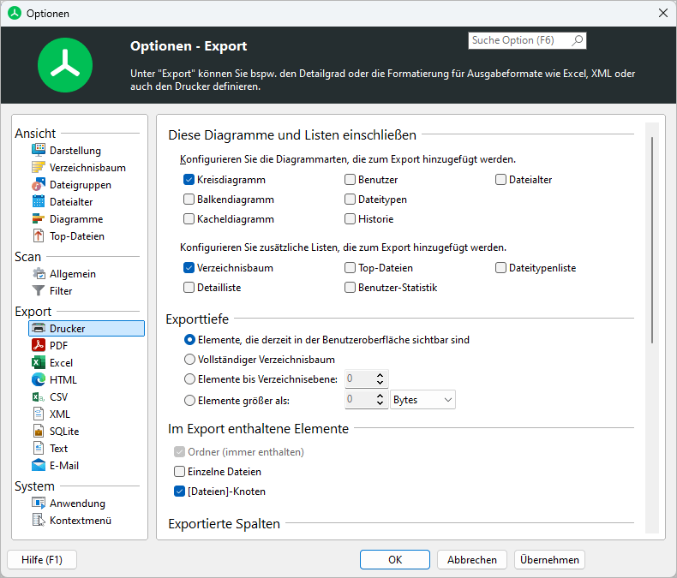Uncheck the Verzeichnisbaum list checkbox

189,268
